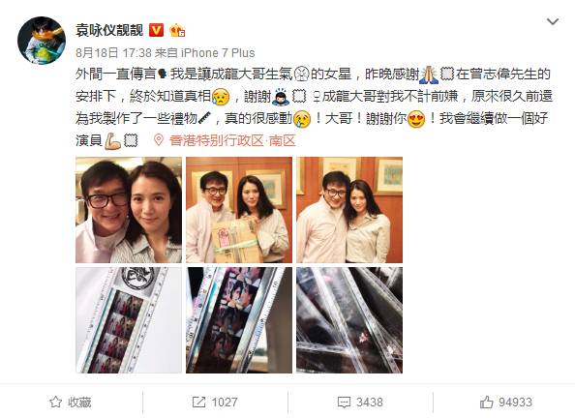Screen dimensions: 575x418
Task: Like the post with thumbs-up 94933
Action: click(505, 403)
